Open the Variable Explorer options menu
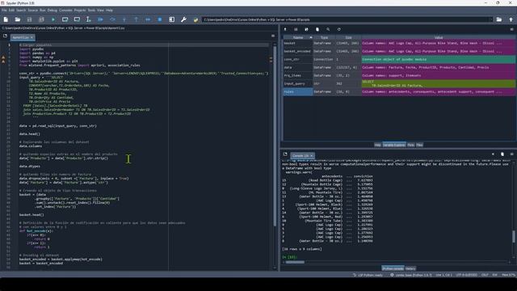Viewport: 517px width, 291px height. coord(511,29)
